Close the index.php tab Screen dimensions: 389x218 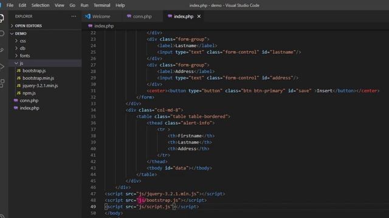[x=199, y=16]
